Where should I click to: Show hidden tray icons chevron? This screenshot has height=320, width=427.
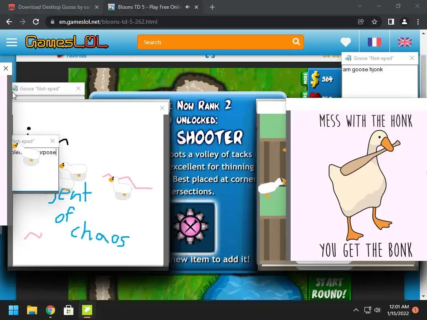coord(356,310)
